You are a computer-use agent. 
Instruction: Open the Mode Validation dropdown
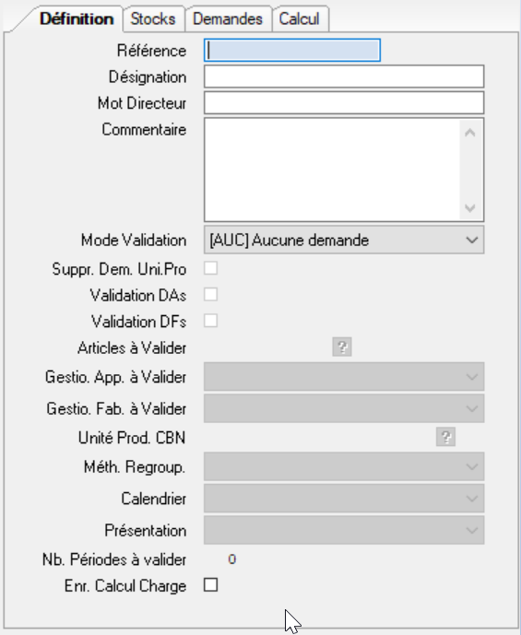[x=344, y=241]
